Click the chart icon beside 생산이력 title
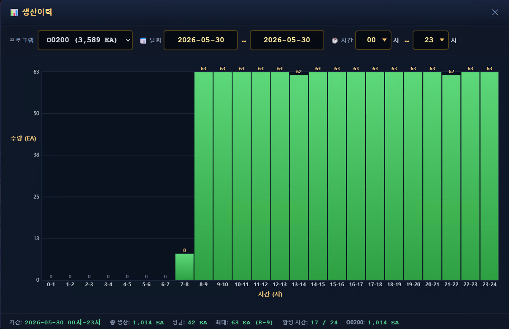This screenshot has width=509, height=329. tap(14, 12)
